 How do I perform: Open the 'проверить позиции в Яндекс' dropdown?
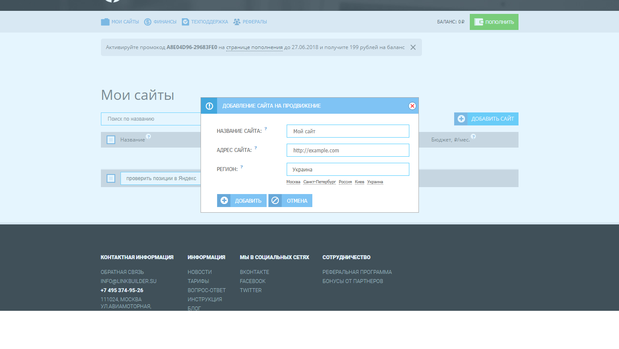pyautogui.click(x=161, y=178)
